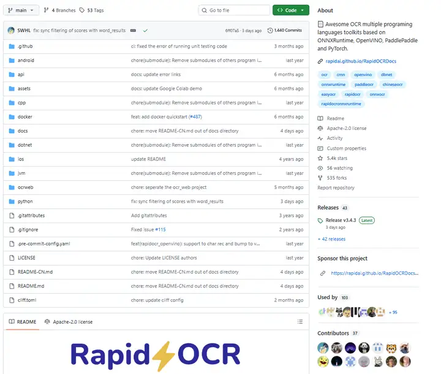The width and height of the screenshot is (441, 374).
Task: Select the chineseocr topic tag
Action: (x=393, y=85)
